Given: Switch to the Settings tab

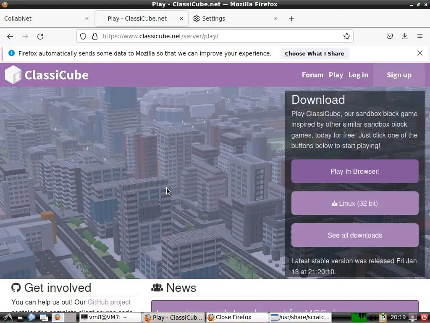Looking at the screenshot, I should 236,19.
